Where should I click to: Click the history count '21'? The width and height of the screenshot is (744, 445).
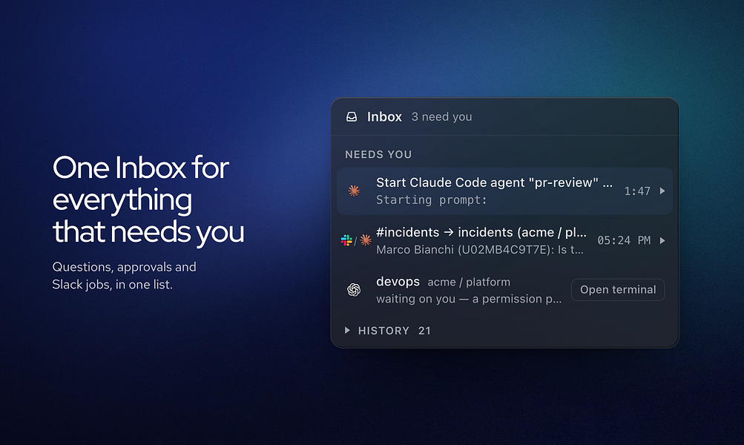pos(424,331)
